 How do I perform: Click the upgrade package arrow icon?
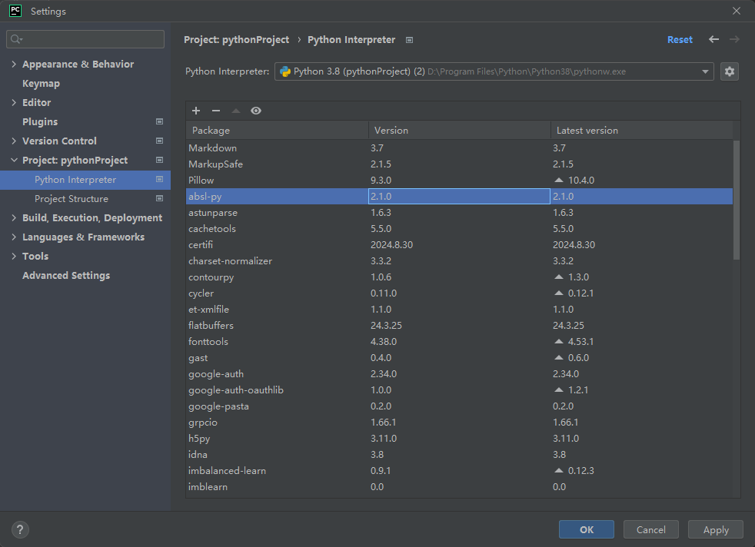click(x=236, y=111)
